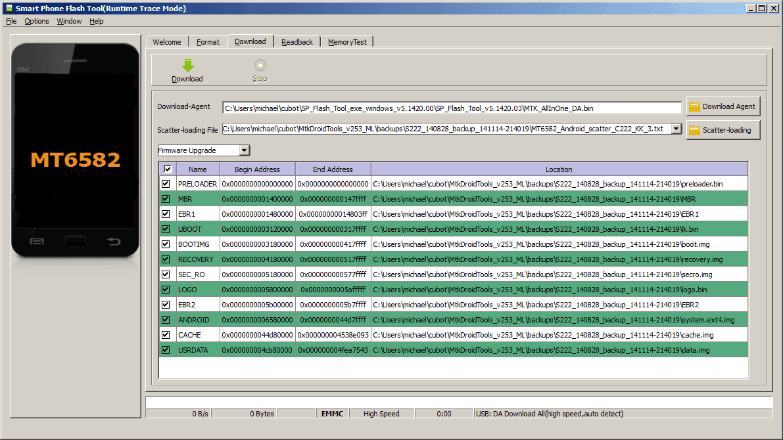Click the MBR location path cell
This screenshot has width=783, height=440.
[x=559, y=199]
